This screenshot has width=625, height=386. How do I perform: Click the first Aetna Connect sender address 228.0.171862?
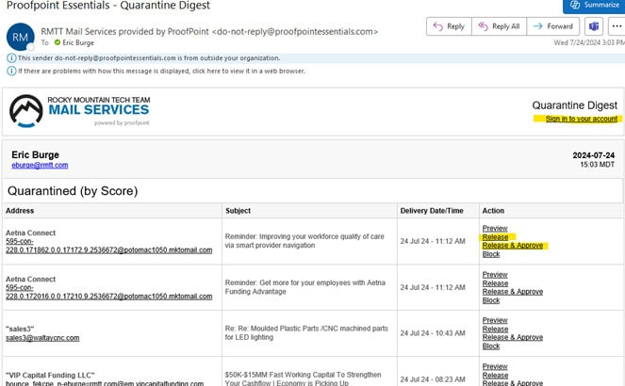point(108,246)
